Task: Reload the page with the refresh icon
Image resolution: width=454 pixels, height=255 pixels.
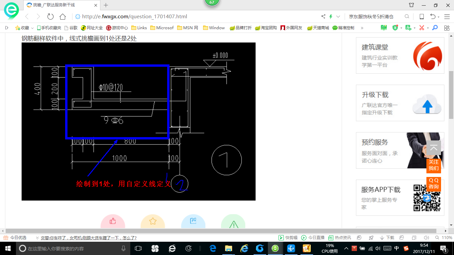Action: [51, 17]
